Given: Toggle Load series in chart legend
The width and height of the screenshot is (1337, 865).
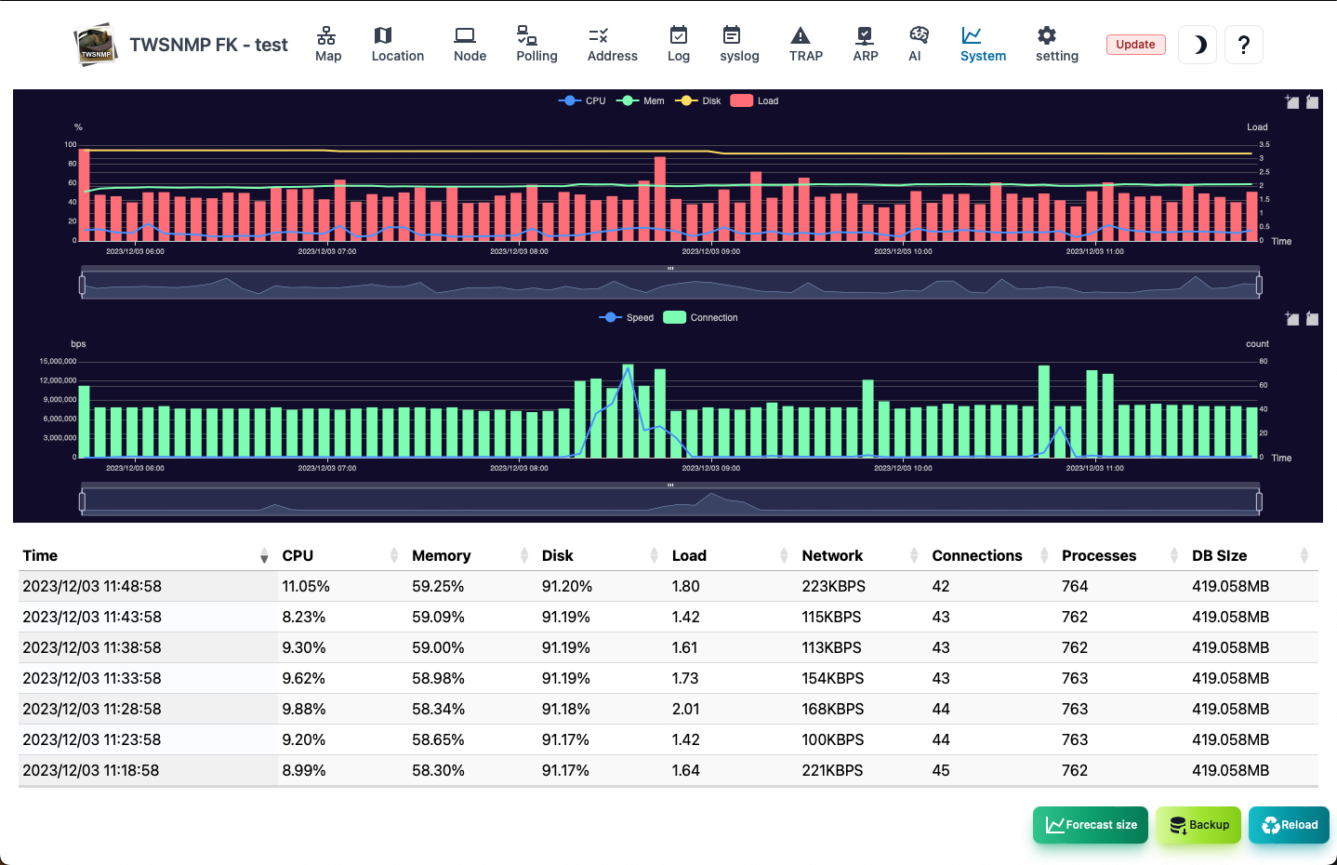Looking at the screenshot, I should click(754, 100).
